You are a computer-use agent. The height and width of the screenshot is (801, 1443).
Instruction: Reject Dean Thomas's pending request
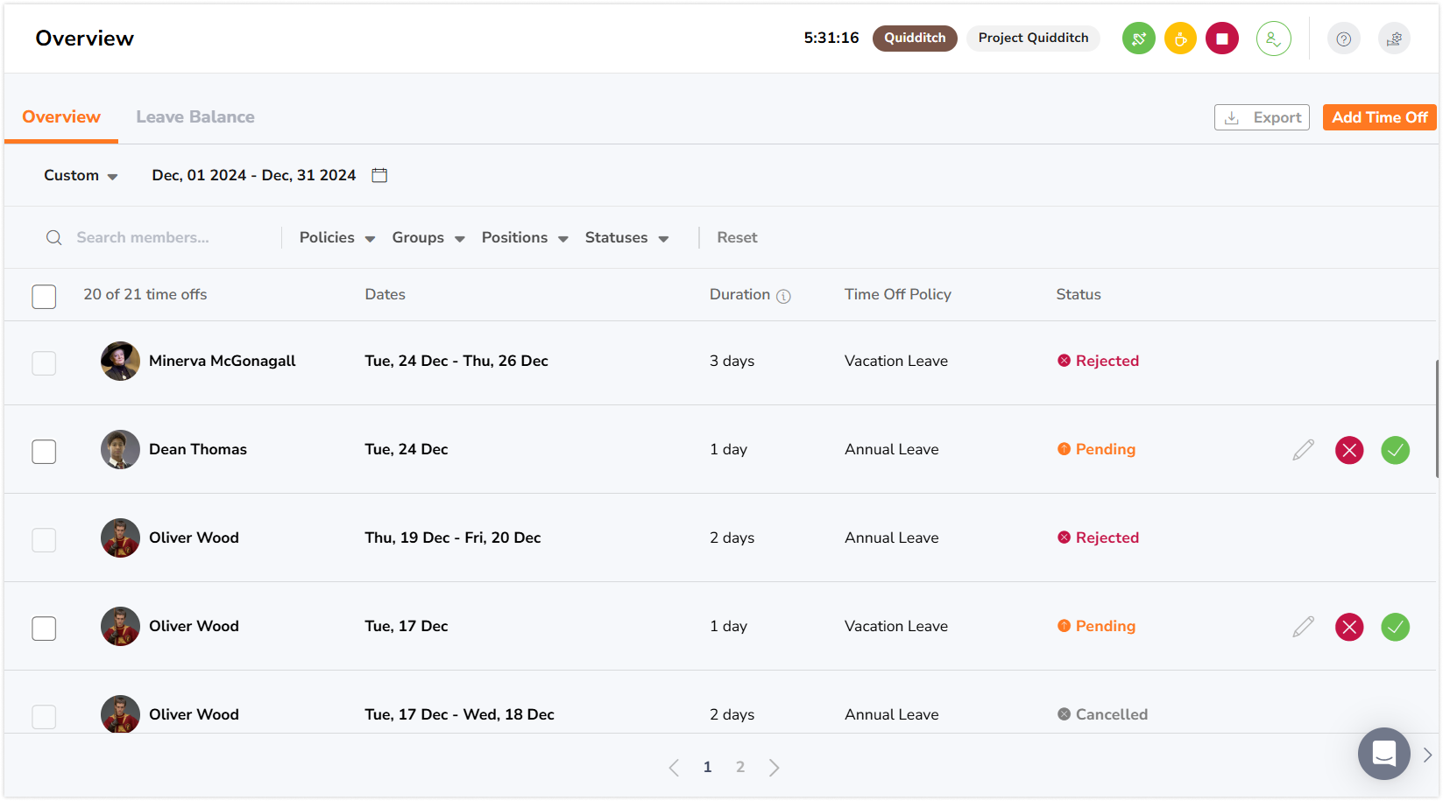coord(1348,450)
